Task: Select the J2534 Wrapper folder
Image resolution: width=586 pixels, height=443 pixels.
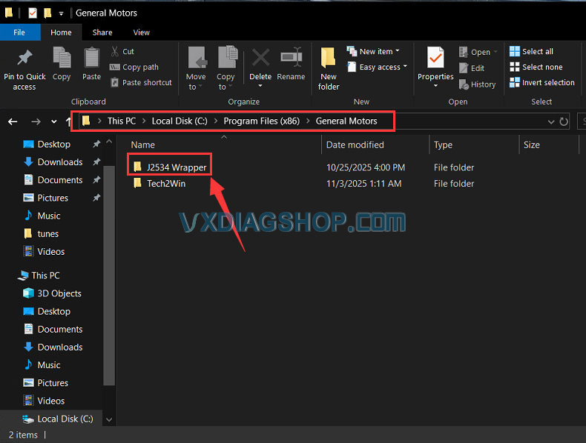Action: coord(171,167)
